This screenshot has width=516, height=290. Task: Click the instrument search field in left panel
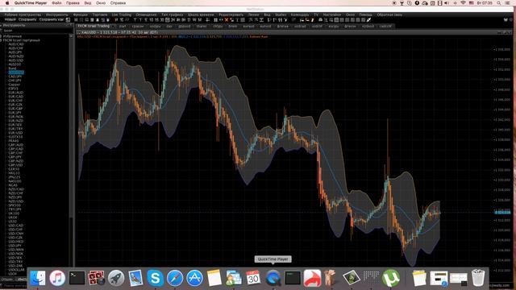[x=36, y=31]
